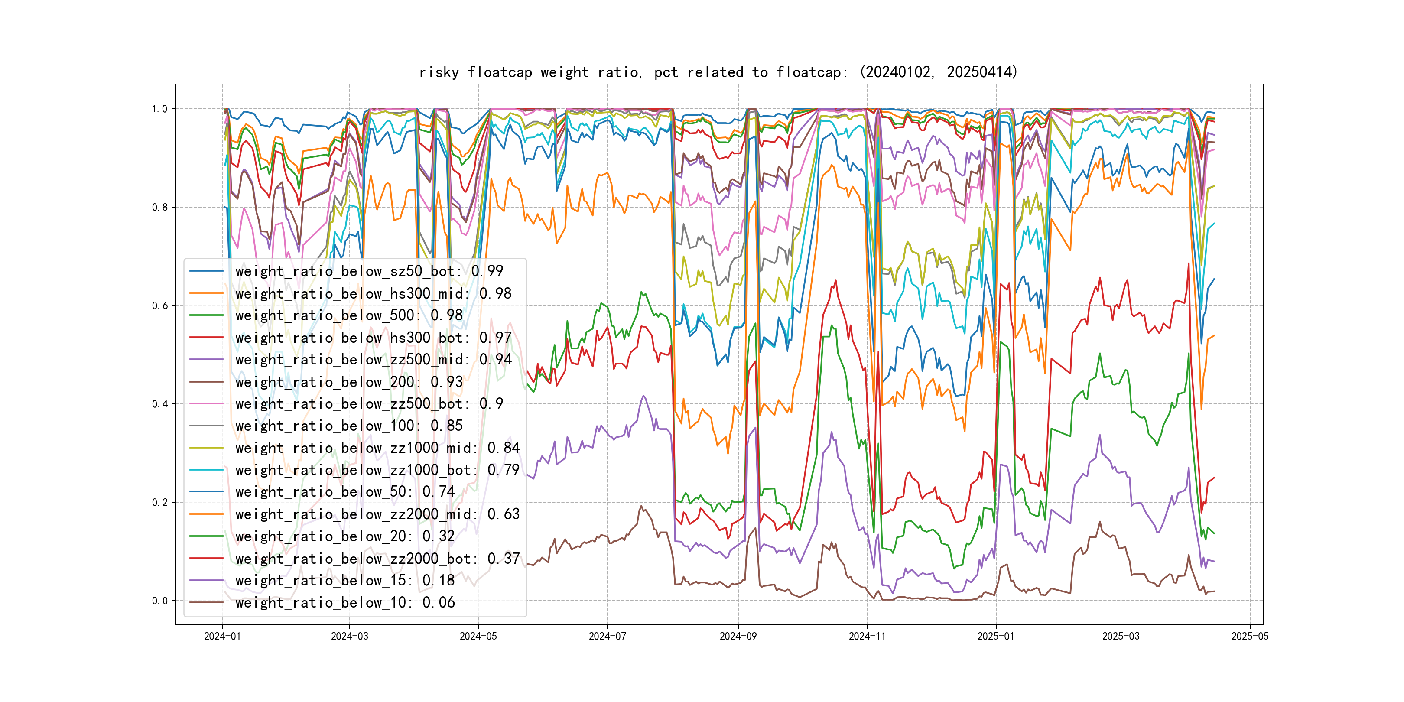Click legend entry weight_ratio_below_sz50_bot
Image resolution: width=1404 pixels, height=702 pixels.
369,271
